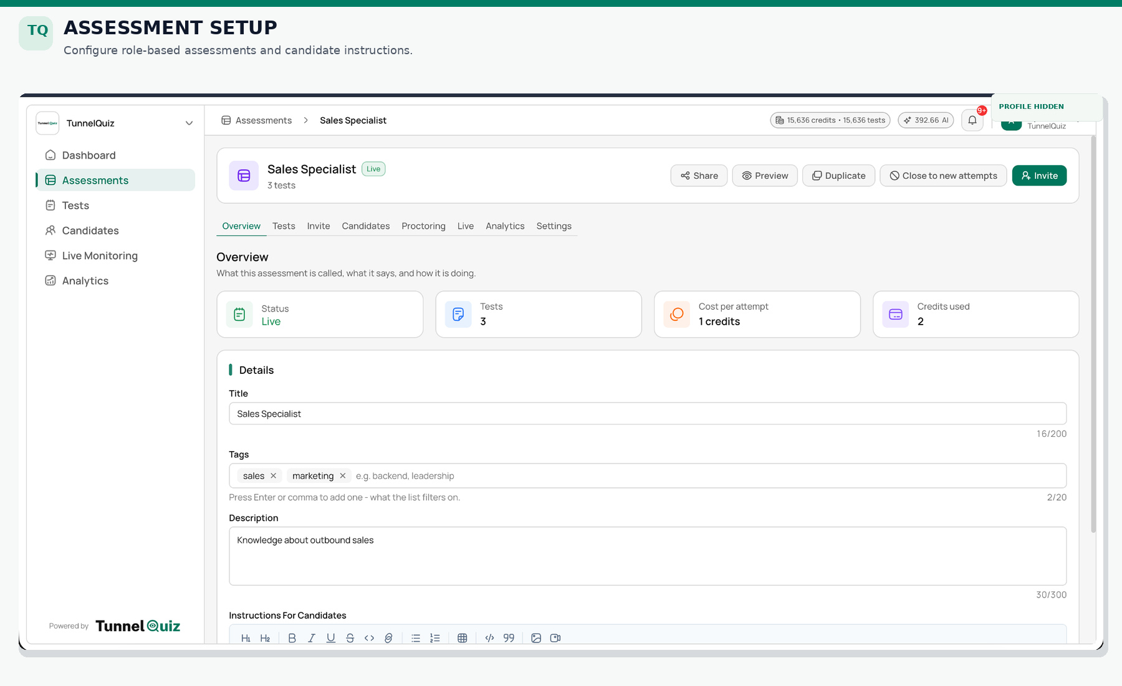1122x686 pixels.
Task: Insert a numbered list
Action: (435, 638)
